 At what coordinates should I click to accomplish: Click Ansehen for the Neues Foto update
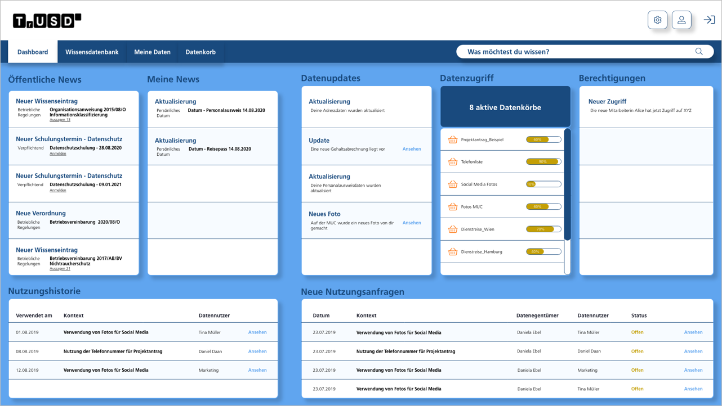pos(412,223)
